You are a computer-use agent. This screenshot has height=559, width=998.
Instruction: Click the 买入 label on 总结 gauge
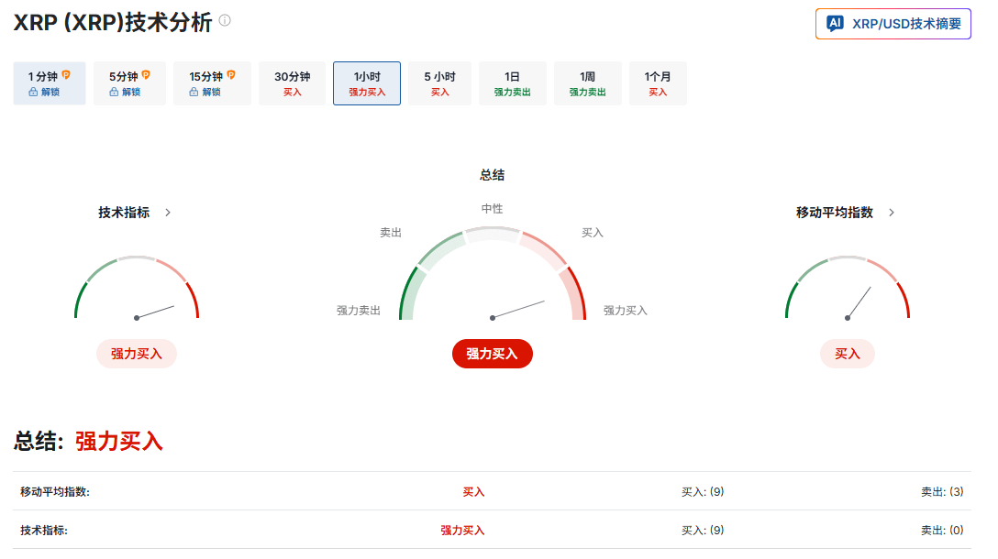click(593, 233)
